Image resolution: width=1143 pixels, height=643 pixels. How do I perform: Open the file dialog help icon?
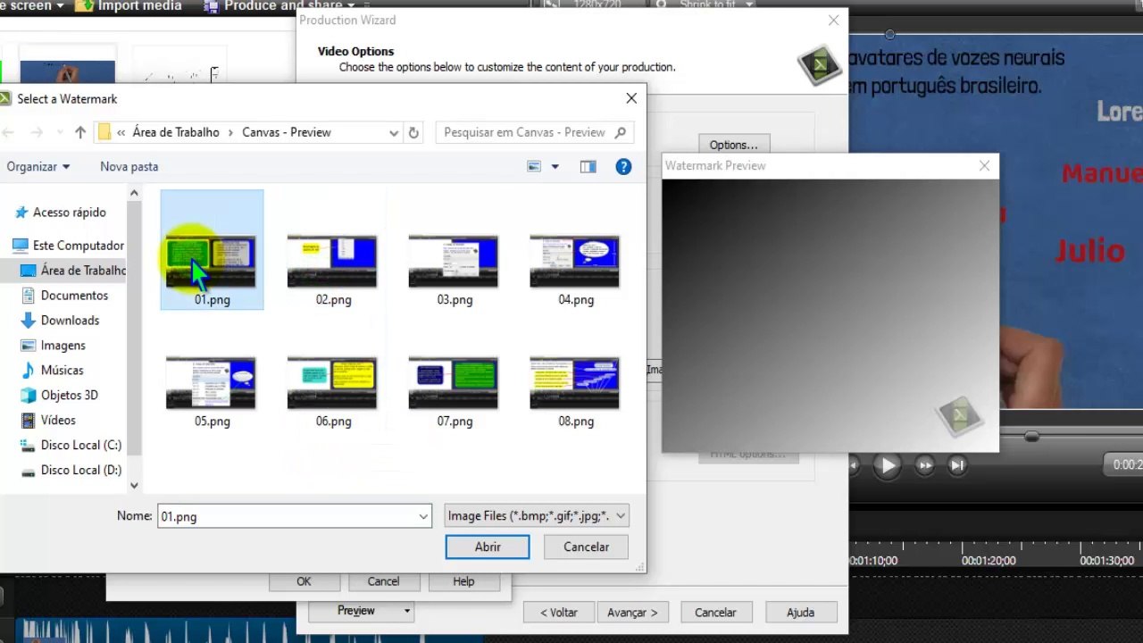coord(624,167)
